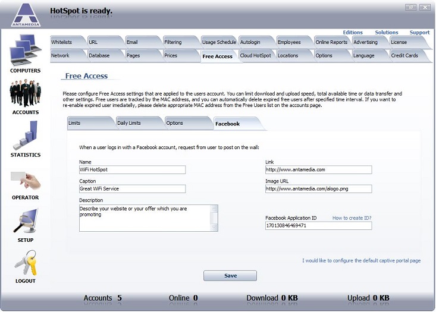Open the Setup magnifier icon

(26, 221)
